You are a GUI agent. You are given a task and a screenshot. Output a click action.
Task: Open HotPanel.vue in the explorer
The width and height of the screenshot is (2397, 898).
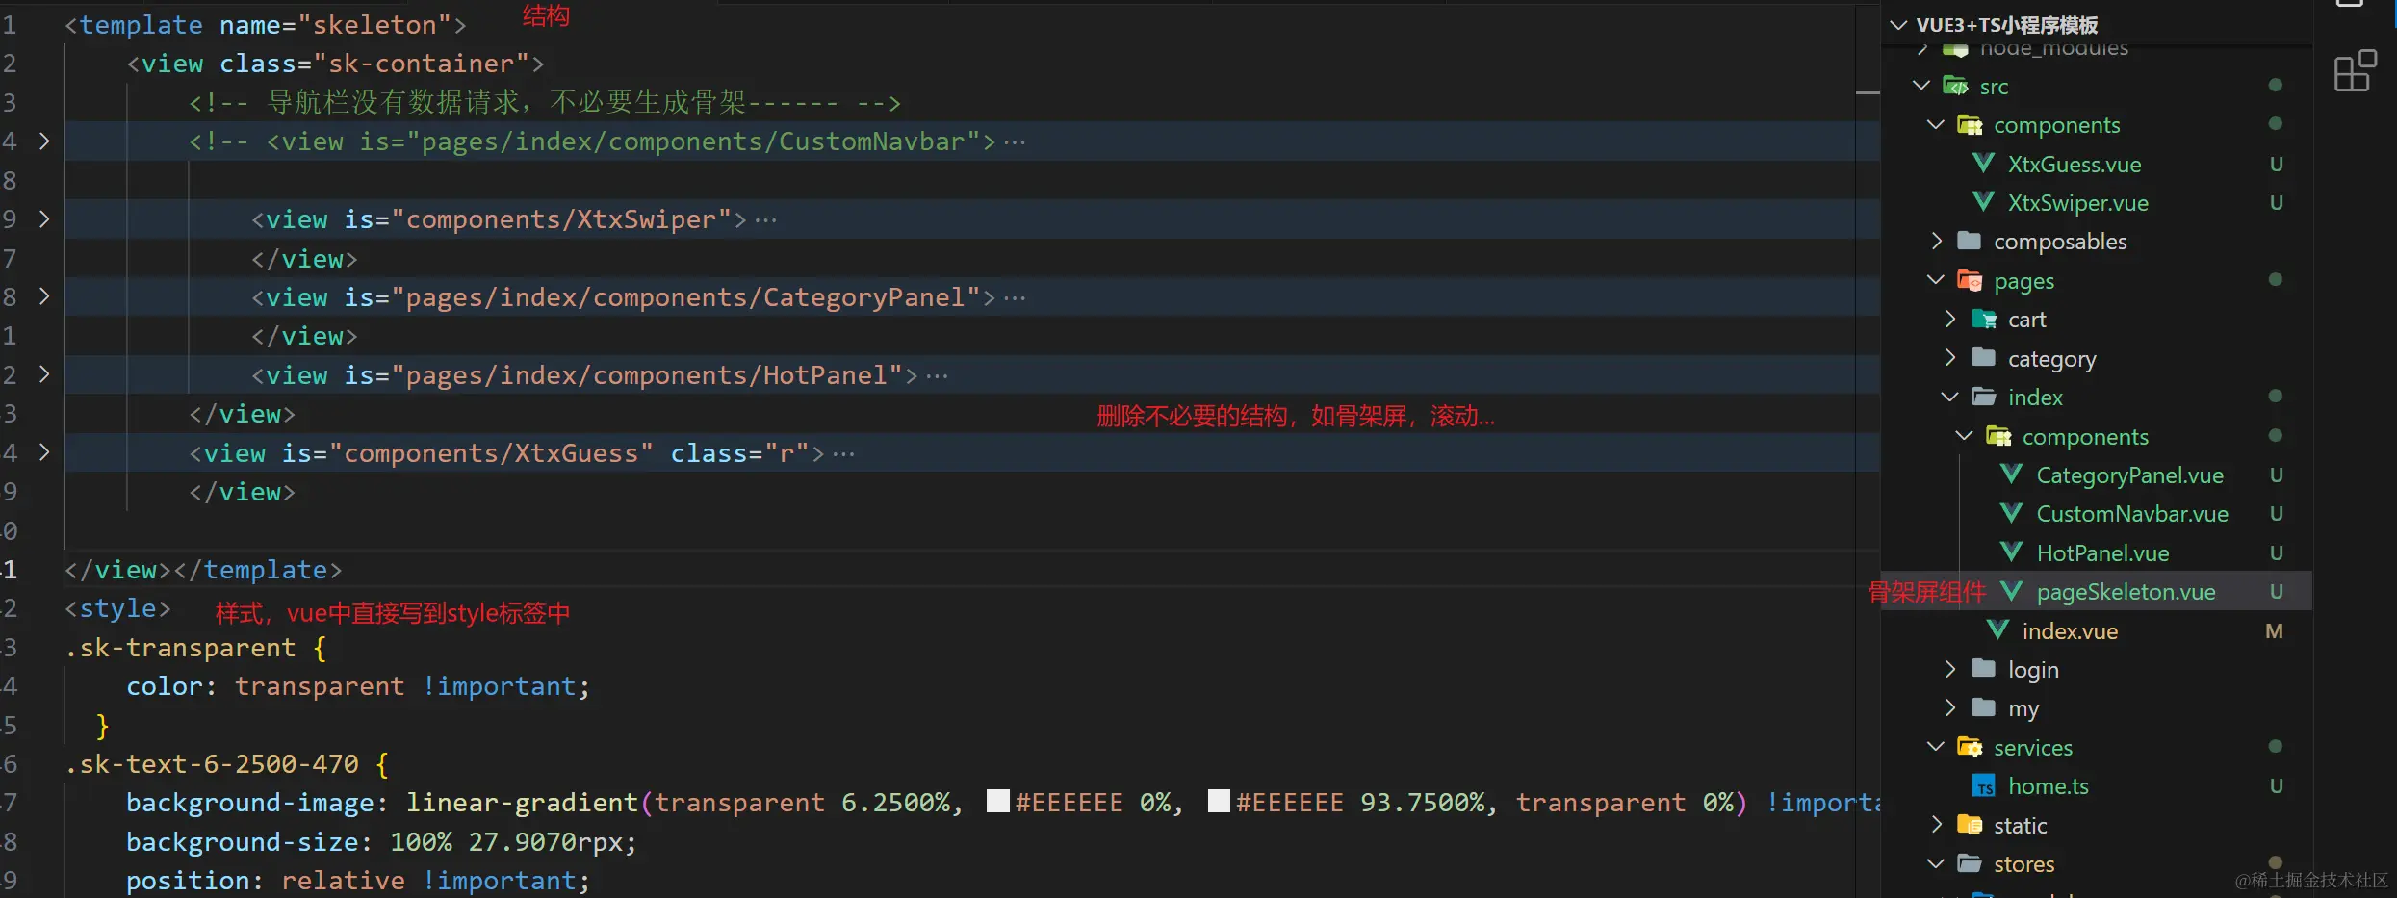pyautogui.click(x=2102, y=553)
